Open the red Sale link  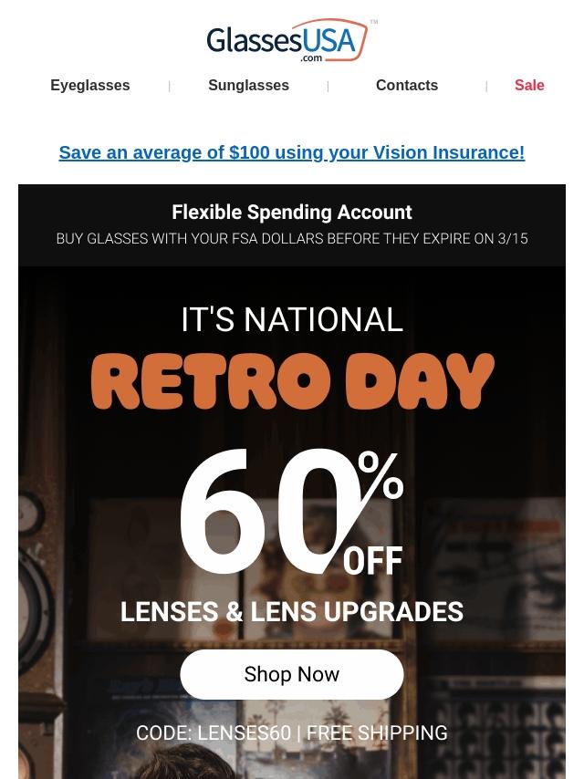click(x=529, y=85)
